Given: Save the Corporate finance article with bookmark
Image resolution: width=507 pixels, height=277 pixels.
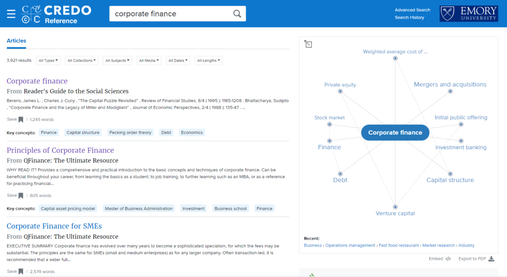Looking at the screenshot, I should coord(21,119).
